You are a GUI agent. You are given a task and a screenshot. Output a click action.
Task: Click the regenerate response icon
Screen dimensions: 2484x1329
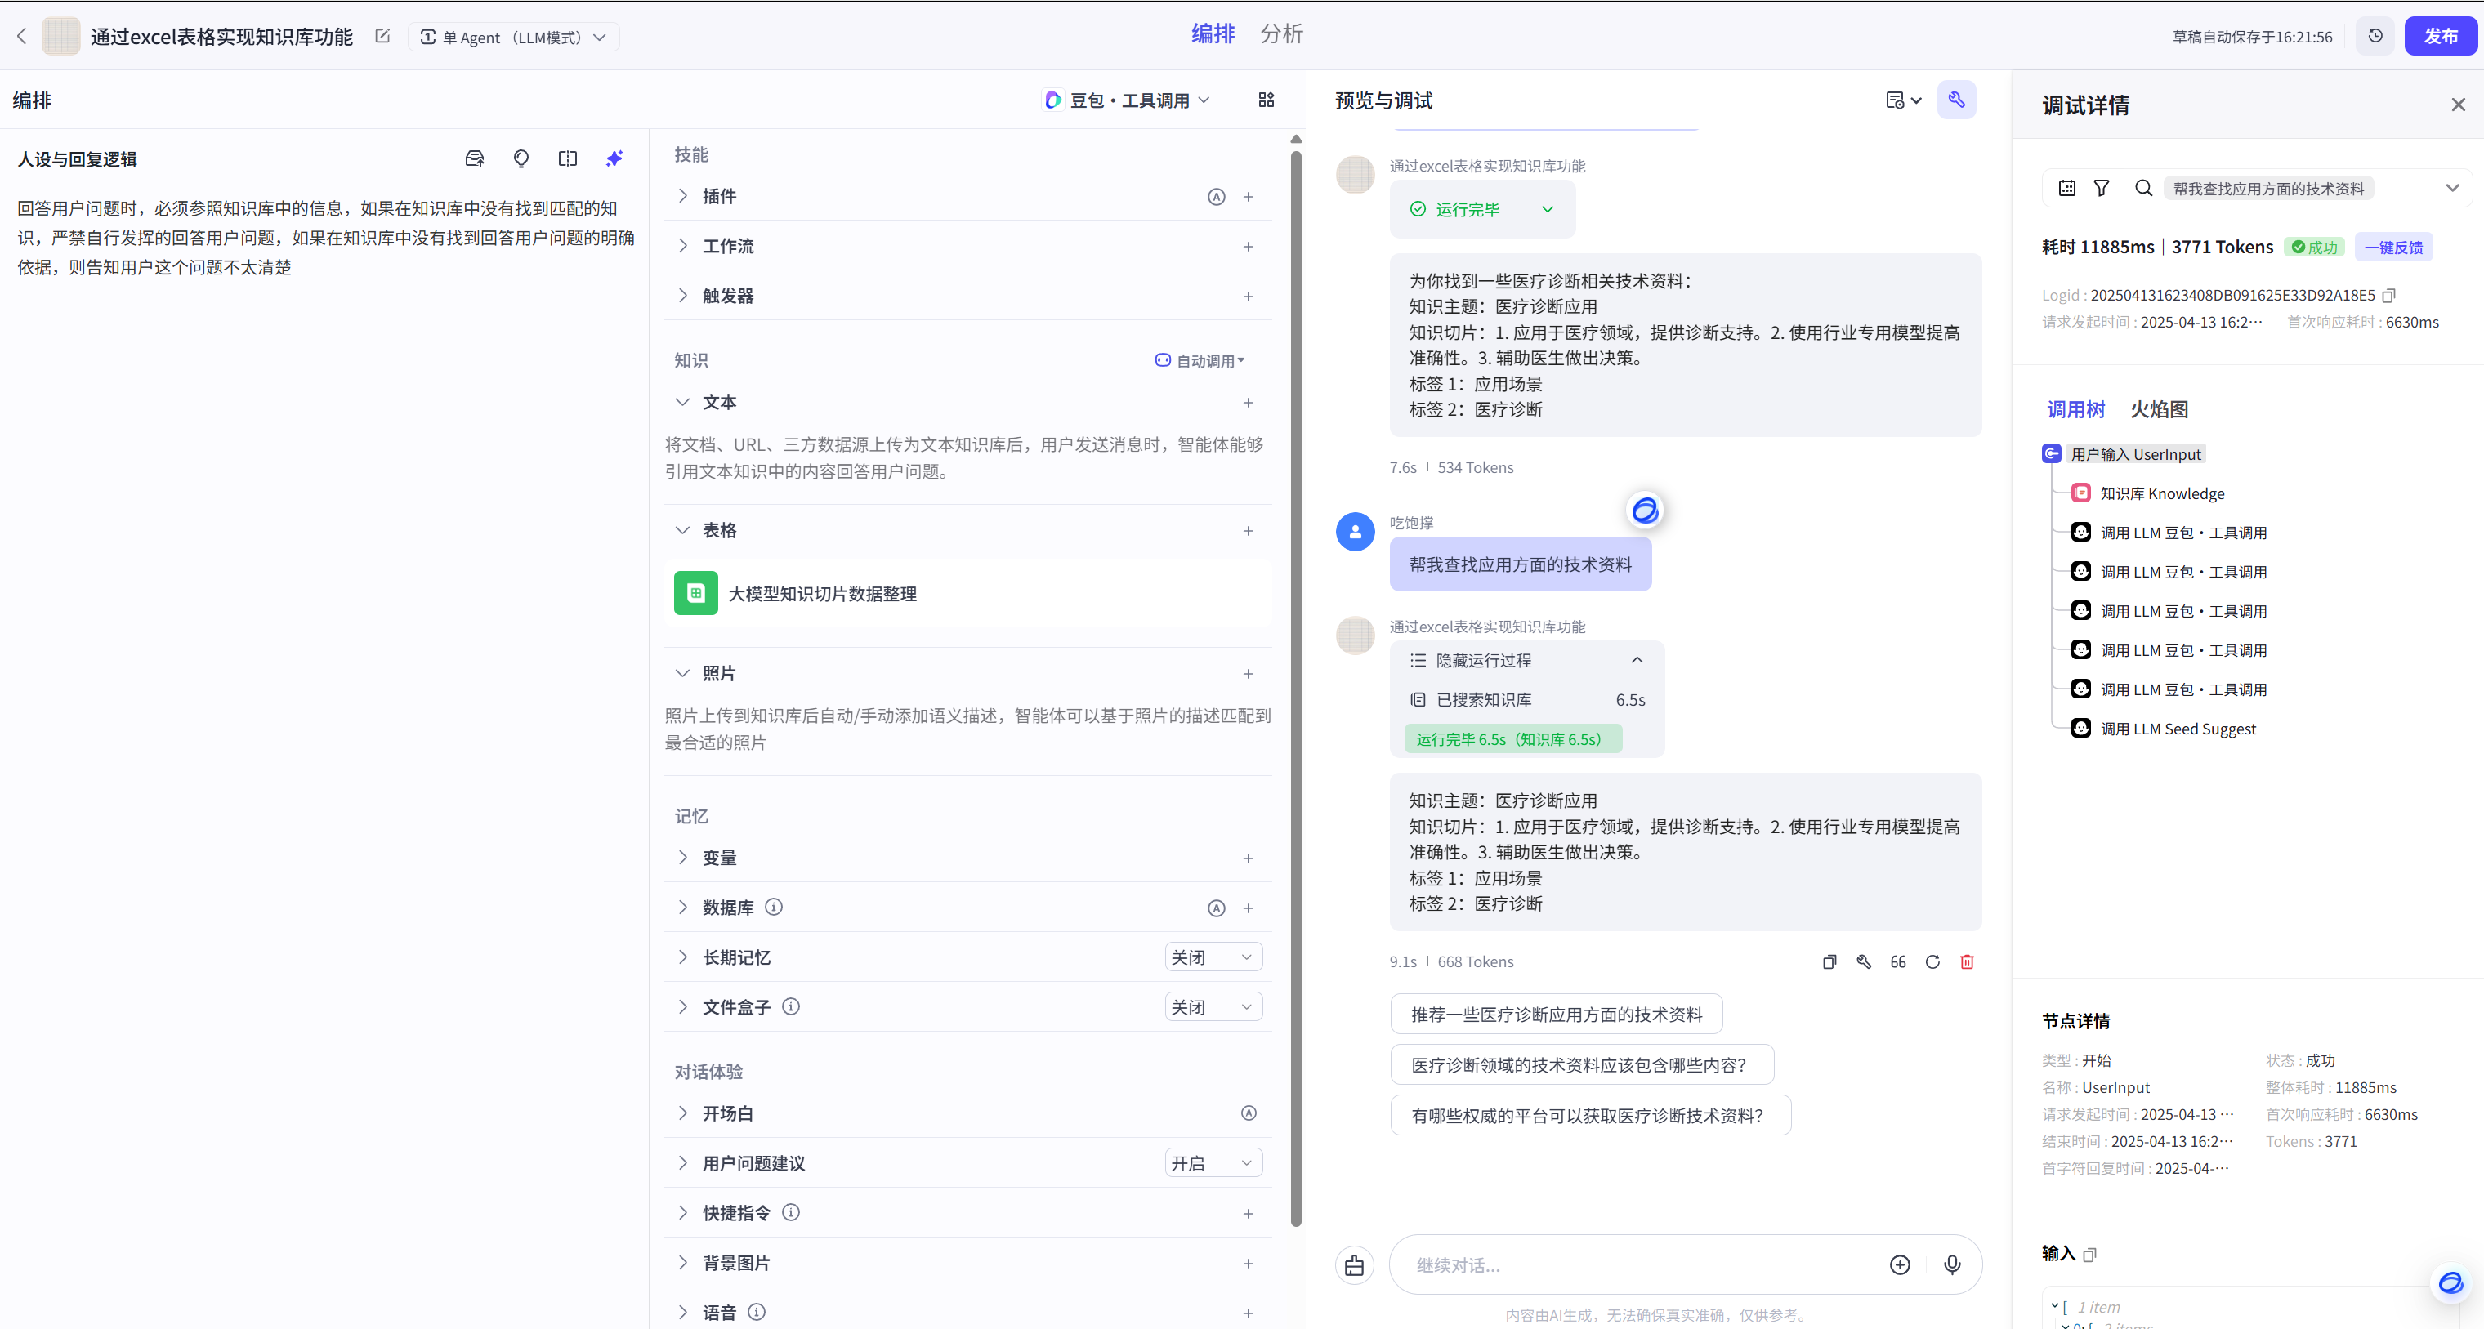click(x=1932, y=961)
